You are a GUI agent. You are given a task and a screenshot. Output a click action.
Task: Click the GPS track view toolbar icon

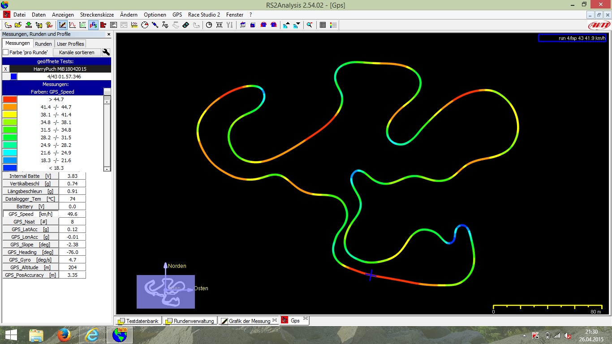pyautogui.click(x=94, y=25)
